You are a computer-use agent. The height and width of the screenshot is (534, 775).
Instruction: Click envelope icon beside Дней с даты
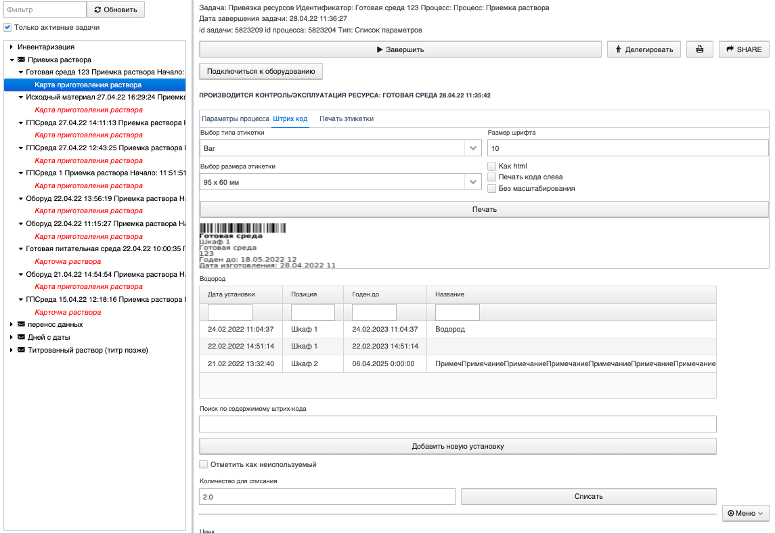pos(21,337)
